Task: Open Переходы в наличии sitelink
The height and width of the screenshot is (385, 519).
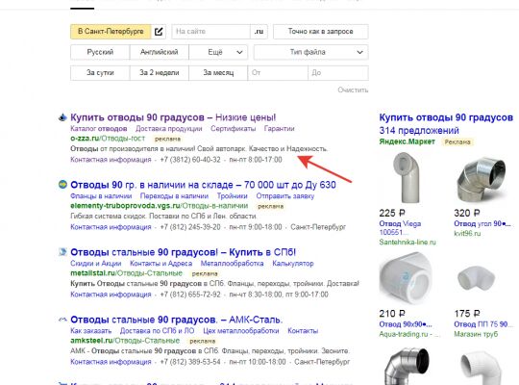Action: 174,196
